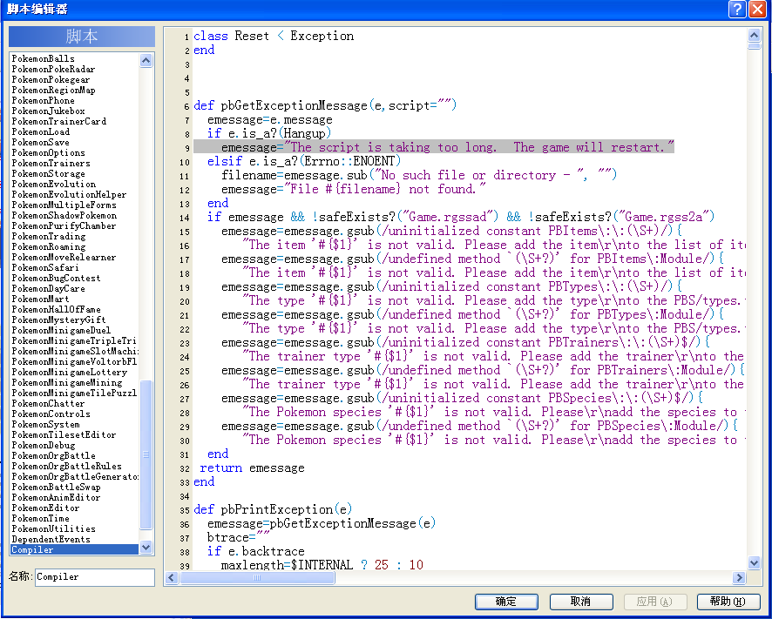Viewport: 772px width, 619px height.
Task: Open the PokemonOrgBattleRules script
Action: pos(66,466)
